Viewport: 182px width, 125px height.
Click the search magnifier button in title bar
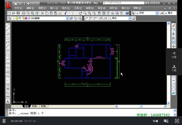point(147,3)
